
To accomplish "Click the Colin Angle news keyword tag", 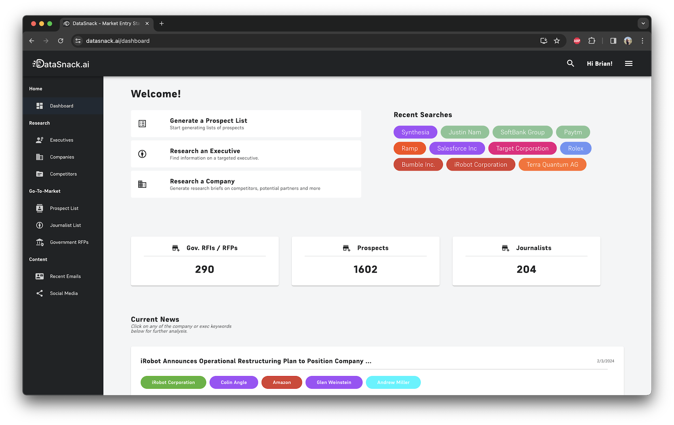I will tap(234, 383).
